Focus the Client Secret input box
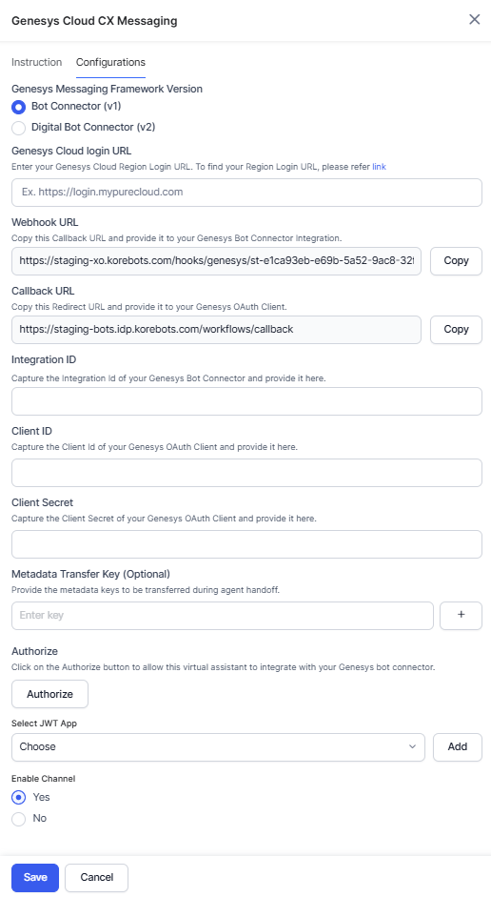Image resolution: width=491 pixels, height=897 pixels. coord(246,544)
